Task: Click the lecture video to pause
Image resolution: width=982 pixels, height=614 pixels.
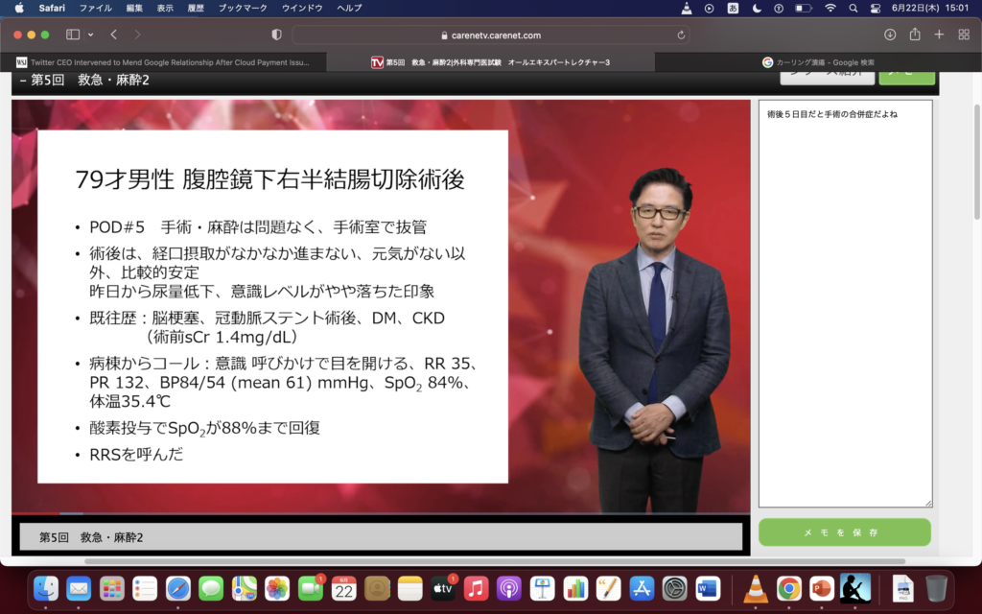Action: [381, 307]
